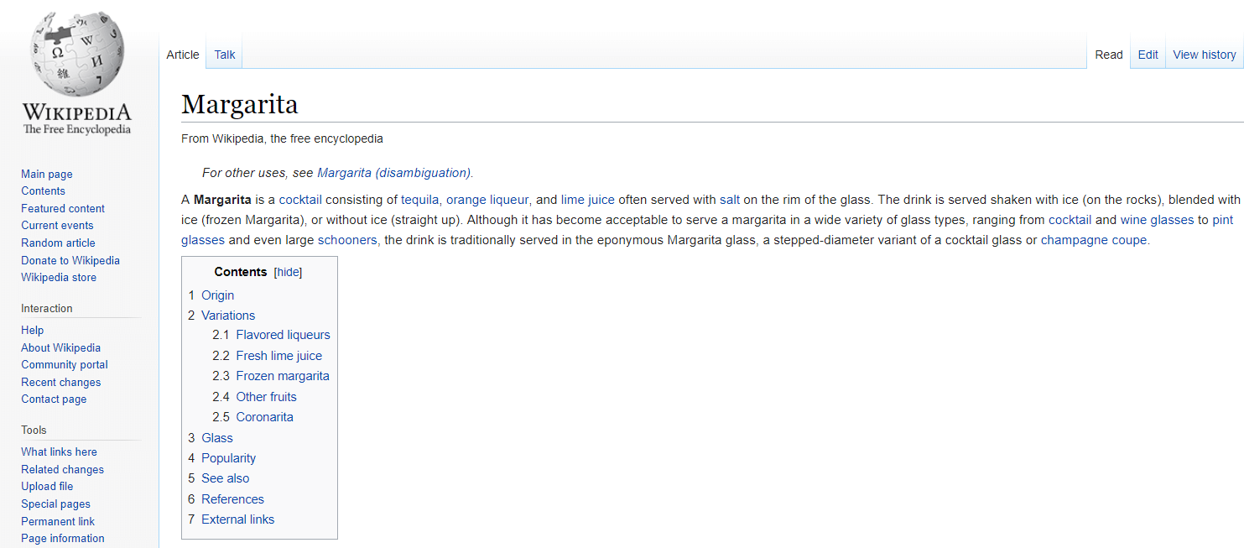Switch to the Talk tab

(x=224, y=55)
